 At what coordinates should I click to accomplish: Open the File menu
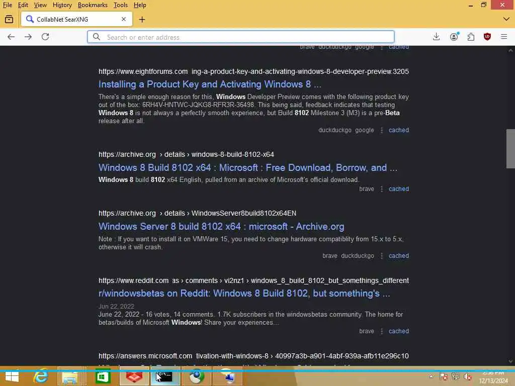7,5
